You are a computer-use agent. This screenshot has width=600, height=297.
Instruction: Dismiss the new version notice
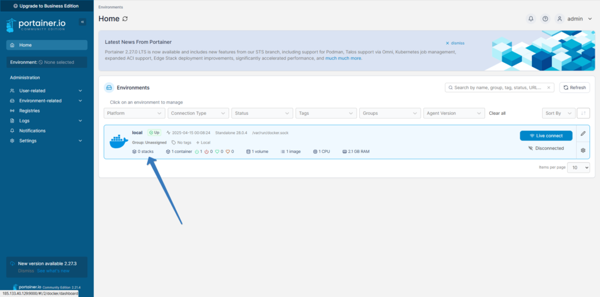(26, 271)
